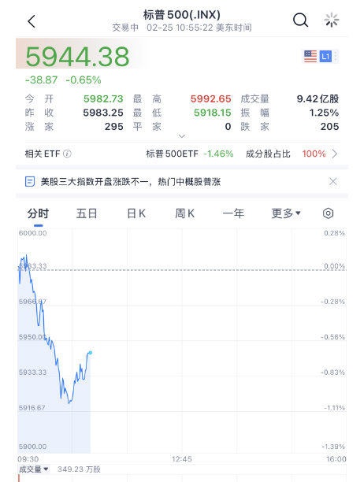Tap the refresh spinner icon

(332, 20)
